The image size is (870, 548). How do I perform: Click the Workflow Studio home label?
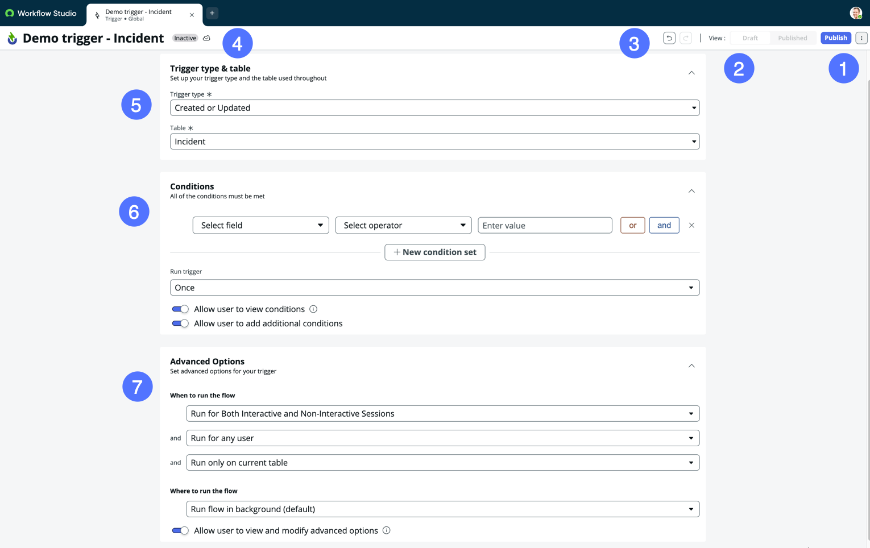point(47,13)
